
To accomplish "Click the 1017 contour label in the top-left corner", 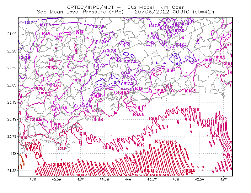I will click(x=29, y=22).
